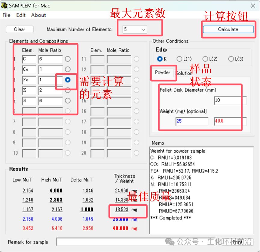
Task: Click High MuT value 4.000
Action: (56, 191)
